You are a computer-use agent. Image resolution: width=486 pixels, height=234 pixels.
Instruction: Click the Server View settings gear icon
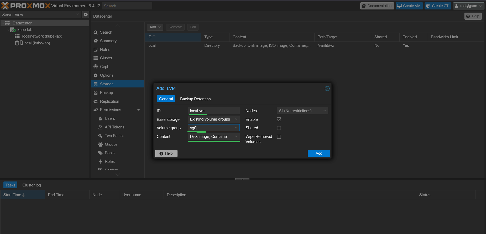[x=86, y=14]
